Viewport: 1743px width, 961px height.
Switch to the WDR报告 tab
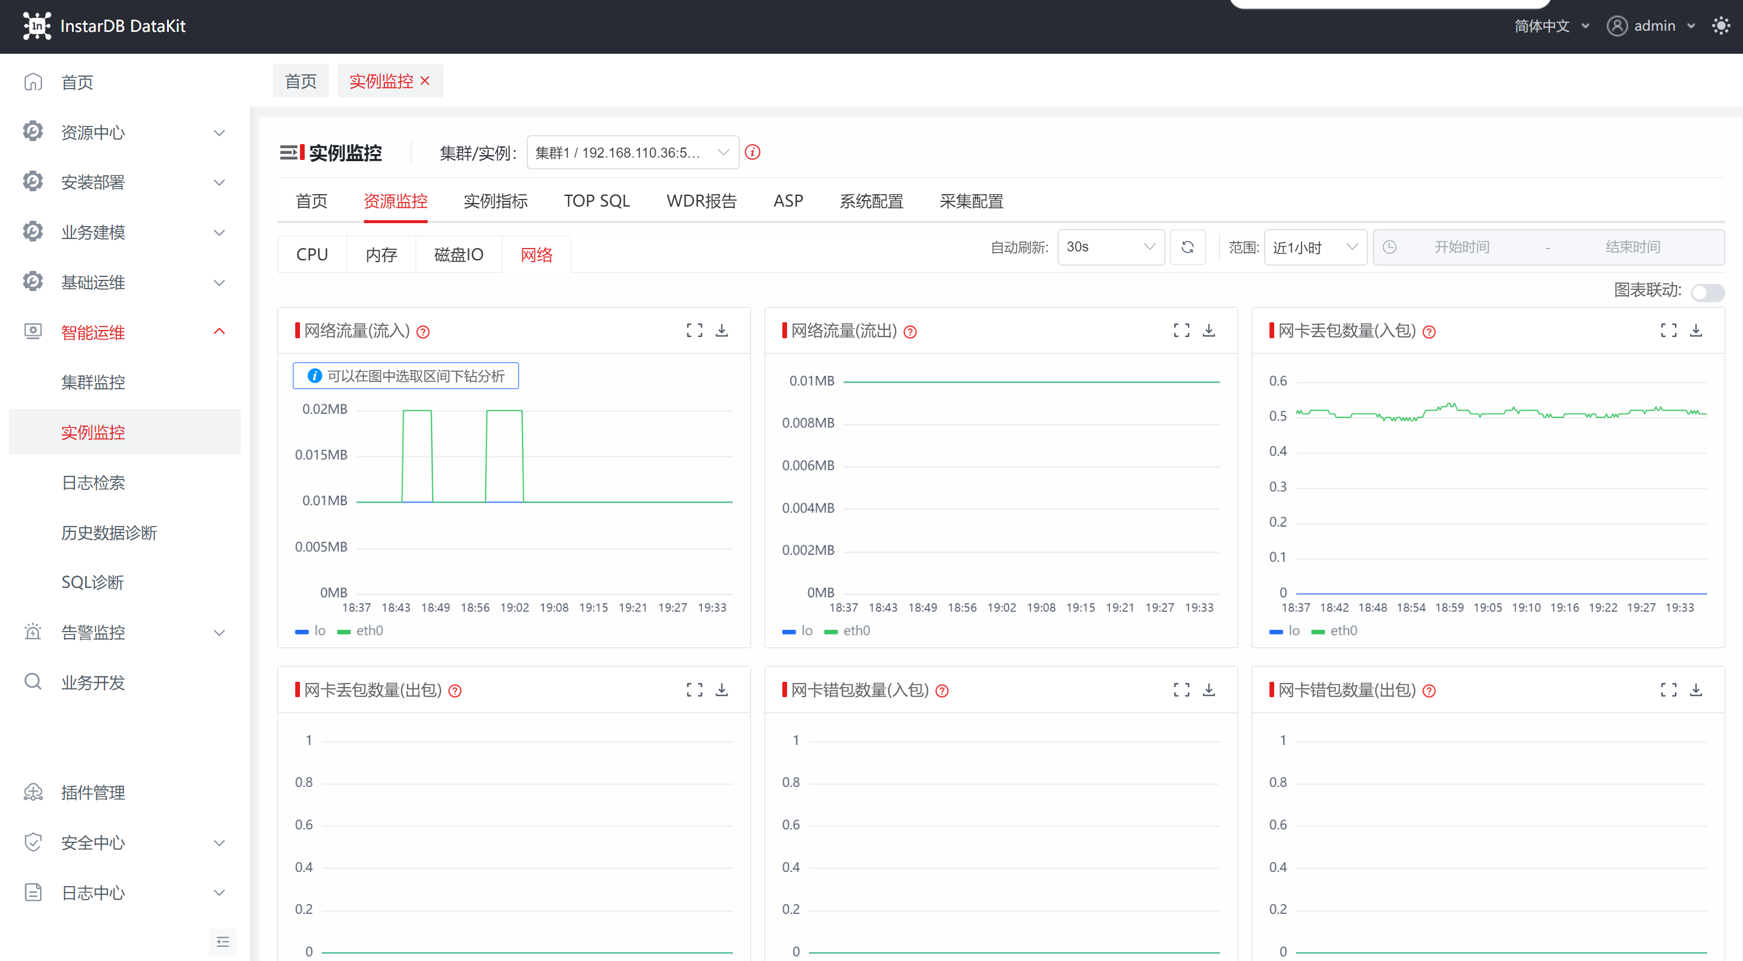click(x=701, y=201)
